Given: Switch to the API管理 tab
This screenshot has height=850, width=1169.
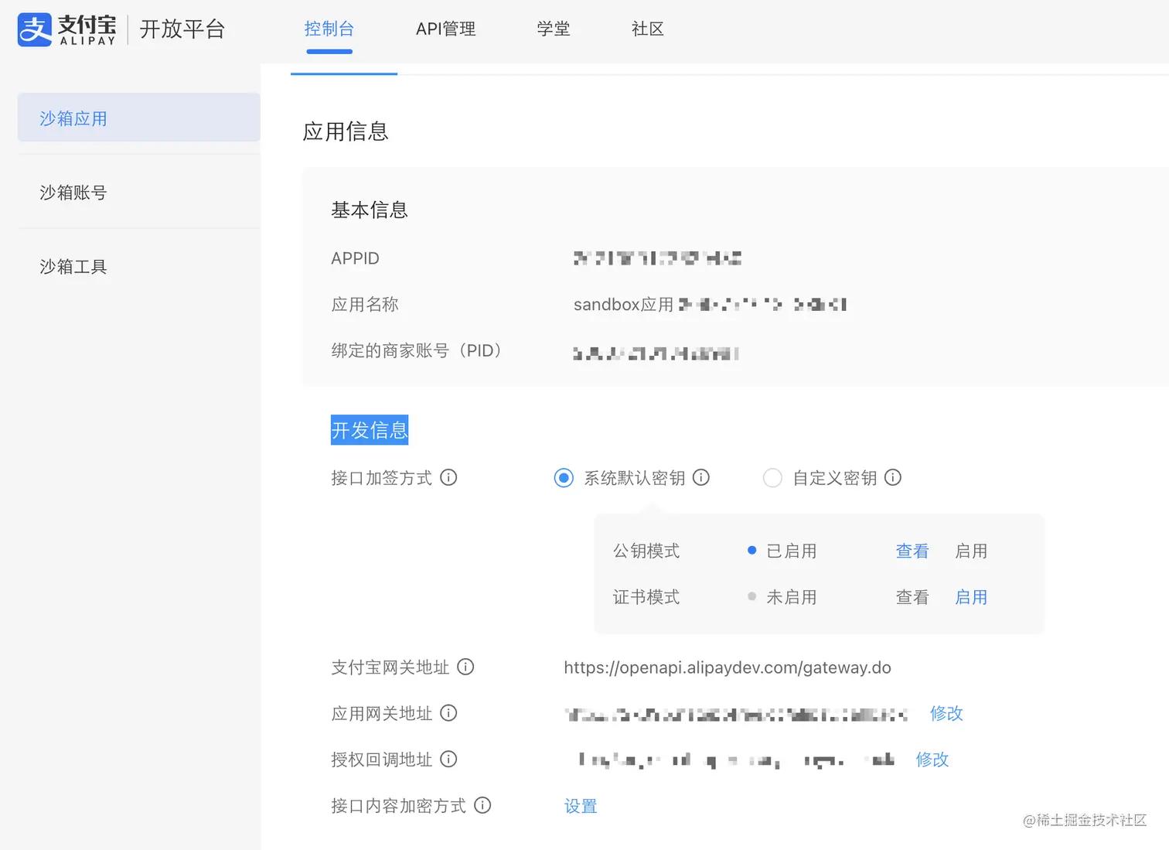Looking at the screenshot, I should coord(445,29).
